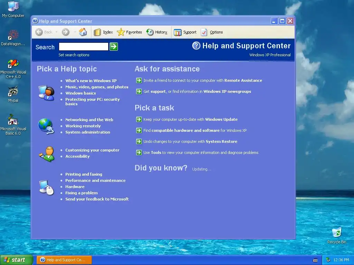This screenshot has width=354, height=265.
Task: Open Fixing a problem topic
Action: (82, 193)
